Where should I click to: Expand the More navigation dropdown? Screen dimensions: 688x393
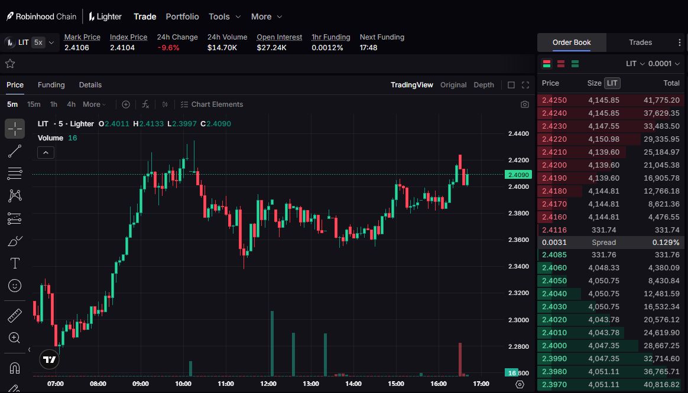(x=267, y=17)
